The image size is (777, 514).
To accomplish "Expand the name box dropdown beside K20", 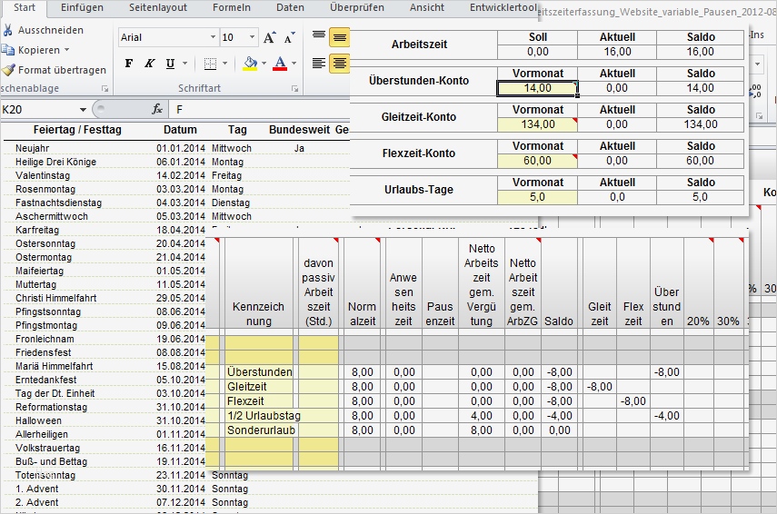I will pos(84,109).
